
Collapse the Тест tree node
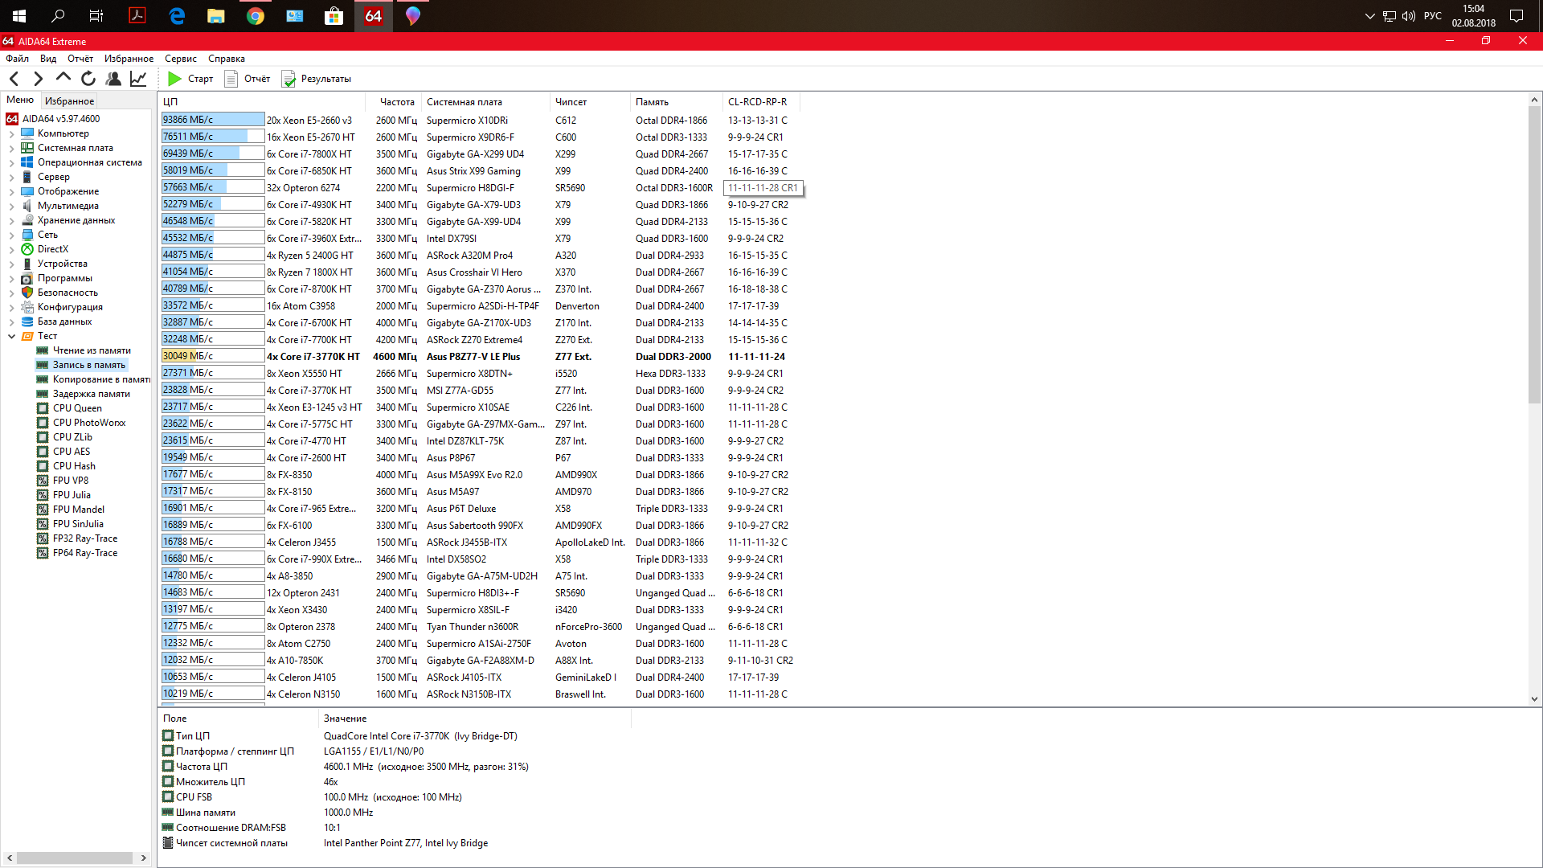11,336
